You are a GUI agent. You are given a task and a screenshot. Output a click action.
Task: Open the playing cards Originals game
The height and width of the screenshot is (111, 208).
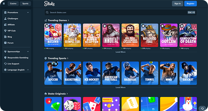click(x=92, y=104)
